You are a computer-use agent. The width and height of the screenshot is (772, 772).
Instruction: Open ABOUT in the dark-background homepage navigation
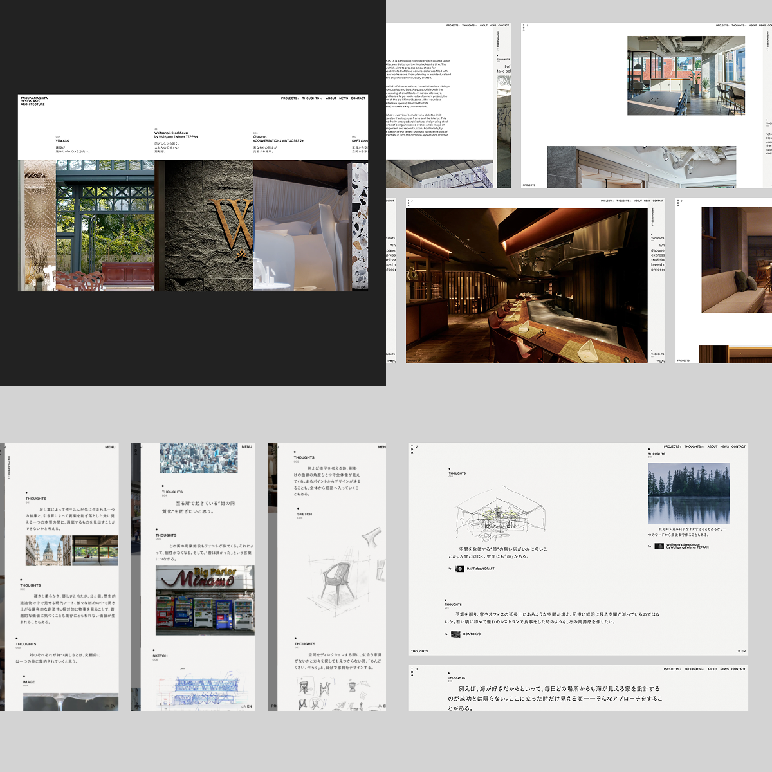point(331,98)
